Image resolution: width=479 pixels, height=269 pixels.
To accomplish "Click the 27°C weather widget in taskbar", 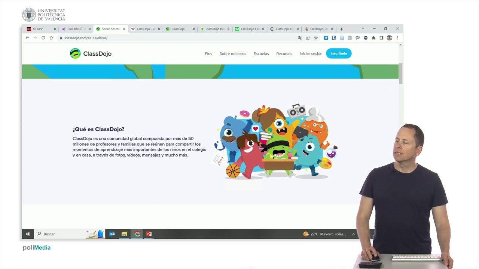I will (x=324, y=234).
